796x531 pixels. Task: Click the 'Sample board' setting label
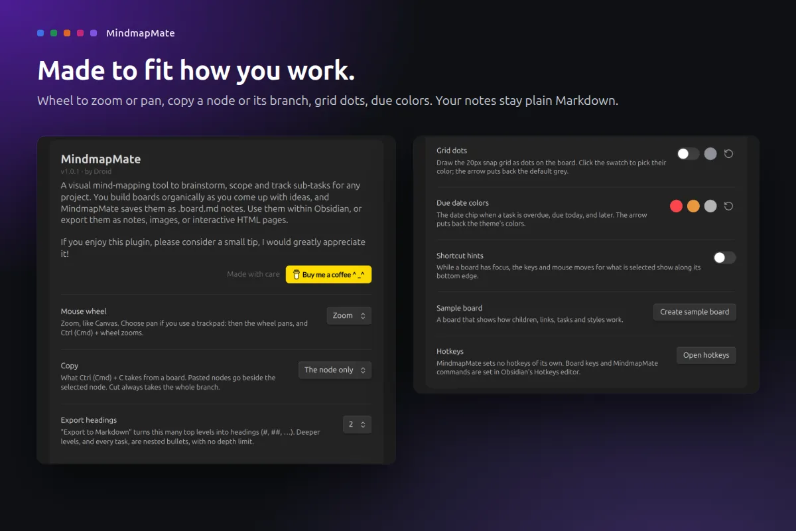tap(459, 308)
